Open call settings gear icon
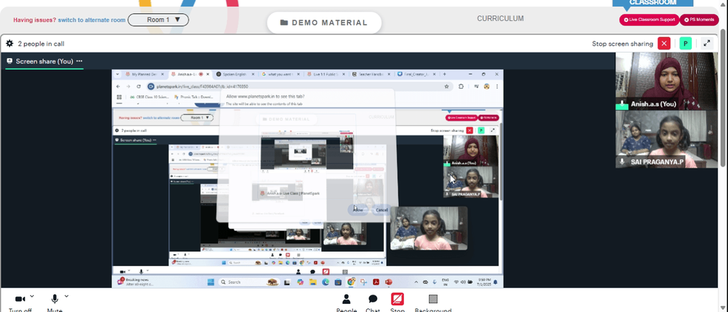 [x=9, y=44]
